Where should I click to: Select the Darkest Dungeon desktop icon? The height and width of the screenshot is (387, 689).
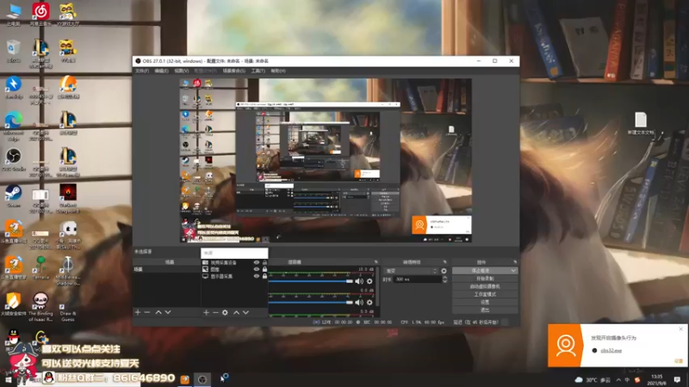click(68, 199)
